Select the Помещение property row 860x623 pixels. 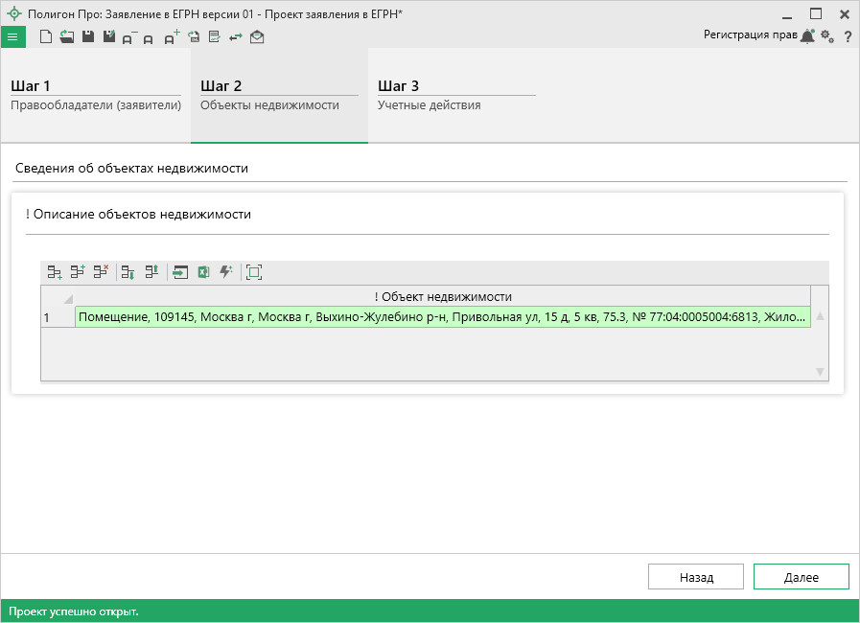coord(441,317)
